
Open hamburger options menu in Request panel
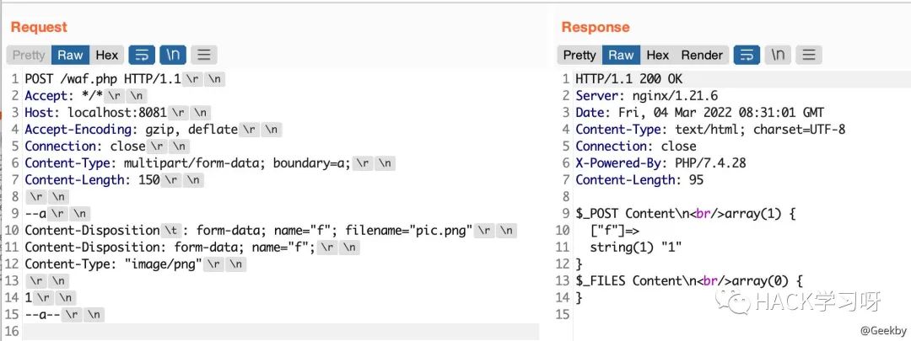[x=204, y=55]
